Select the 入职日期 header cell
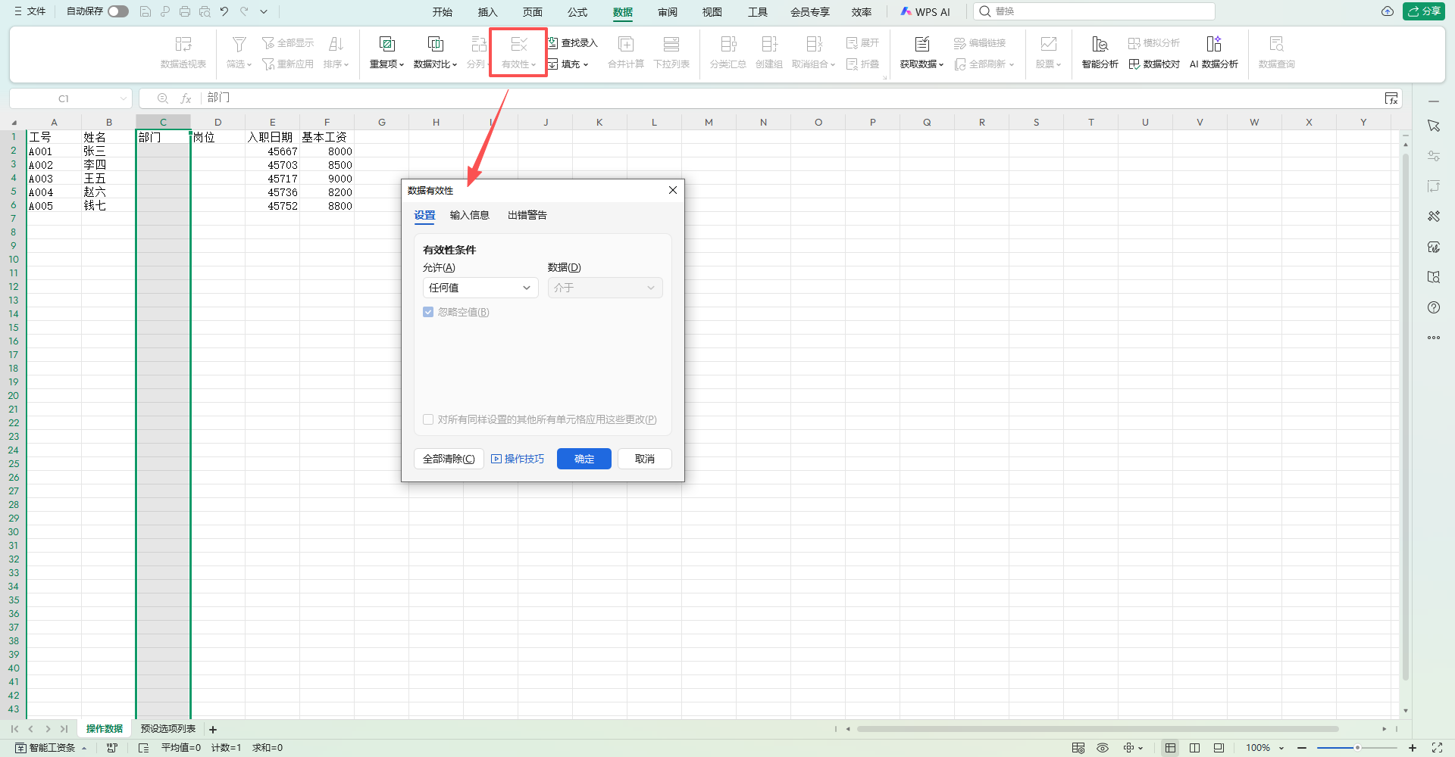 (x=272, y=137)
